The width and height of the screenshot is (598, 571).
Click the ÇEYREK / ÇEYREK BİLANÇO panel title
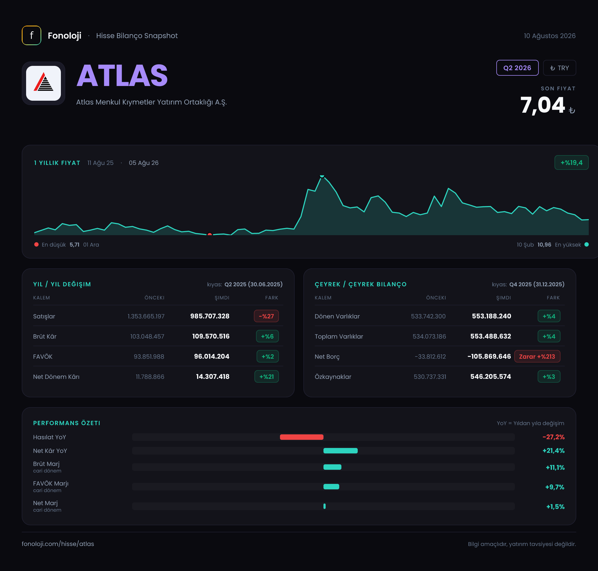coord(360,284)
